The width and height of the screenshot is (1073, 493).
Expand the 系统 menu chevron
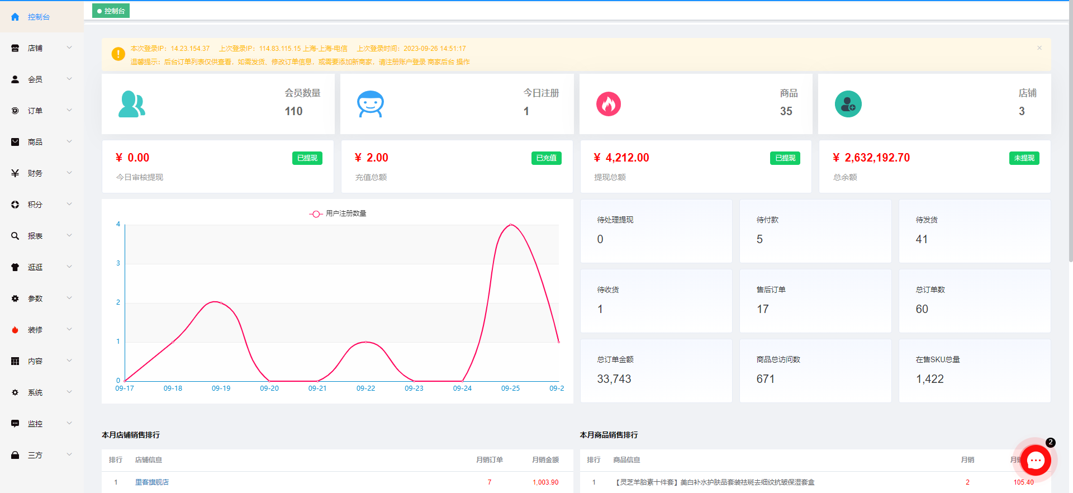point(69,392)
